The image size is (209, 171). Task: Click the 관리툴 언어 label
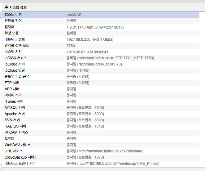[13, 21]
